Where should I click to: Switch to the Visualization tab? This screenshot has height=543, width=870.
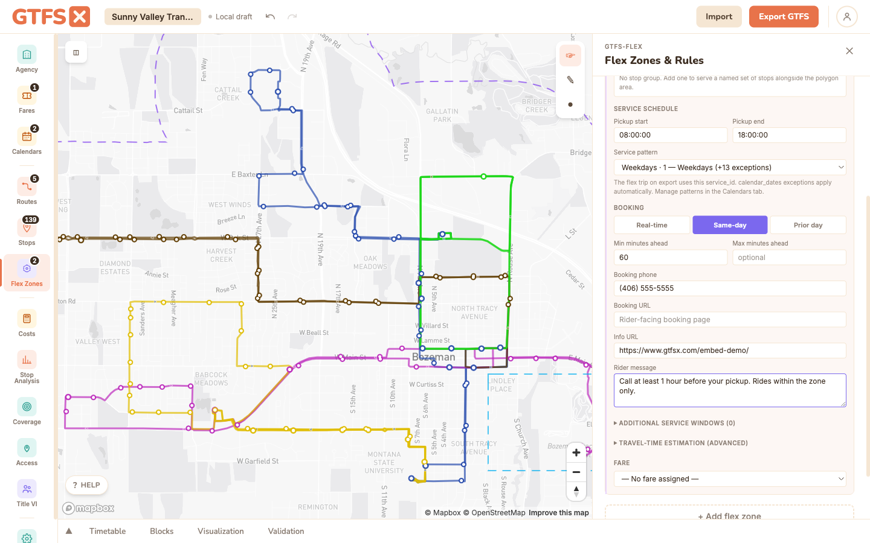[x=221, y=531]
